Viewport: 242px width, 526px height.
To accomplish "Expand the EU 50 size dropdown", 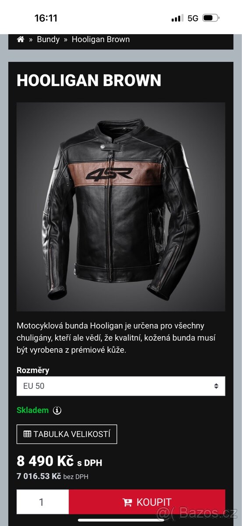I will click(121, 386).
